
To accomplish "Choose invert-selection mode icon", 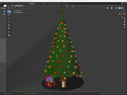I will (21, 6).
